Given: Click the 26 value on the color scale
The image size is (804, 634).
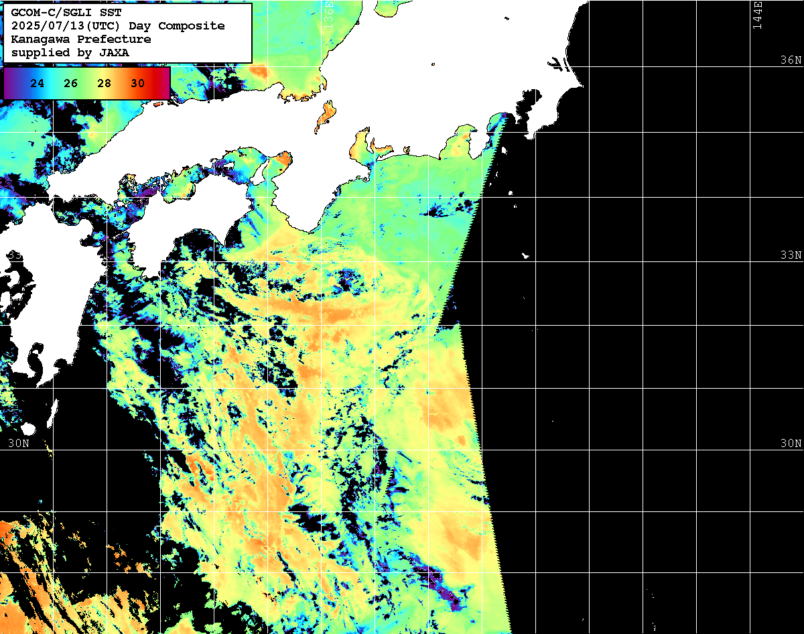Looking at the screenshot, I should point(71,84).
